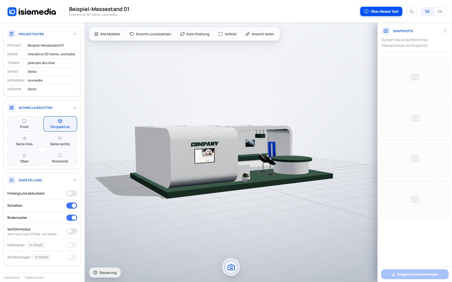Viewport: 452px width, 282px height.
Task: Switch language to DE
Action: 427,12
